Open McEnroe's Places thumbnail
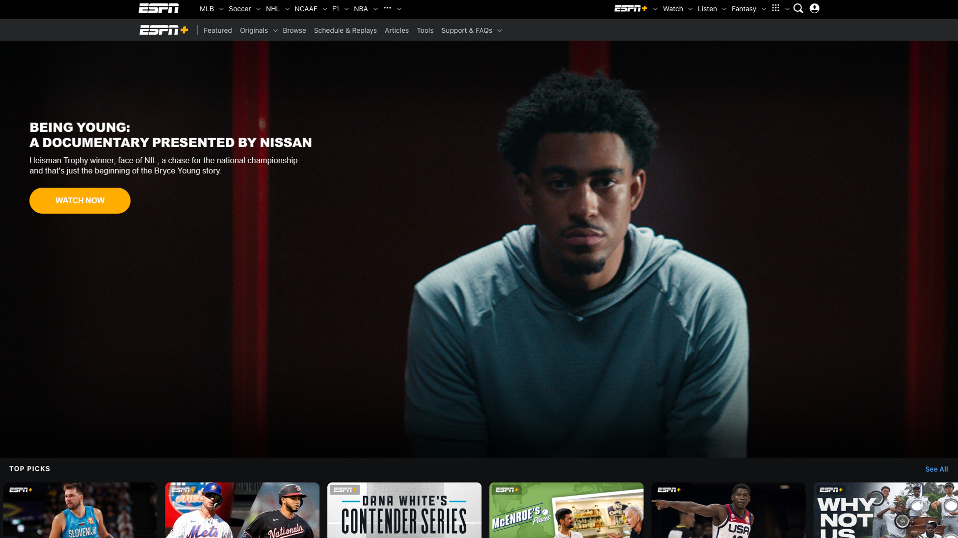Image resolution: width=958 pixels, height=538 pixels. 566,511
